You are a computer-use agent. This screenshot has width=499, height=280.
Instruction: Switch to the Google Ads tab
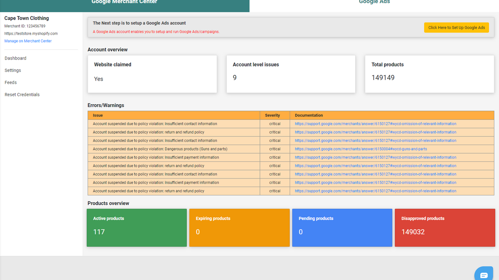[374, 3]
